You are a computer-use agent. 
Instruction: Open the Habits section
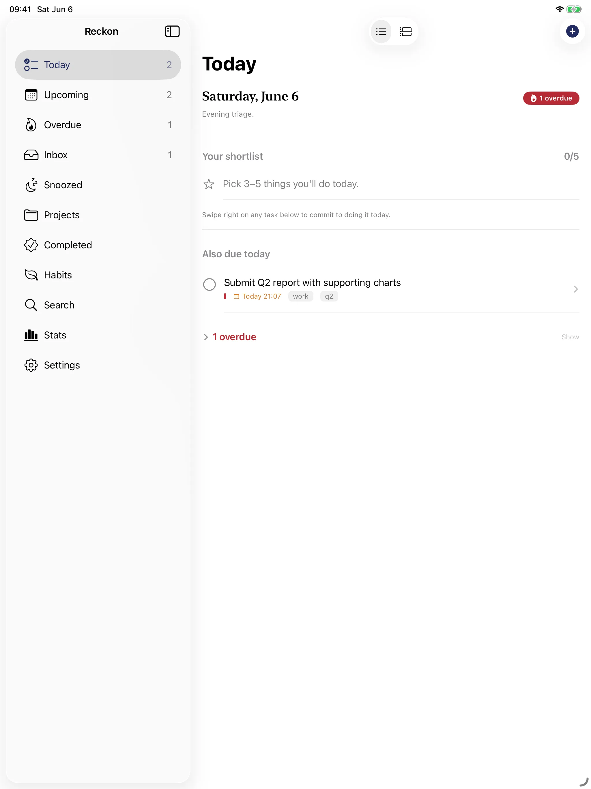click(98, 275)
